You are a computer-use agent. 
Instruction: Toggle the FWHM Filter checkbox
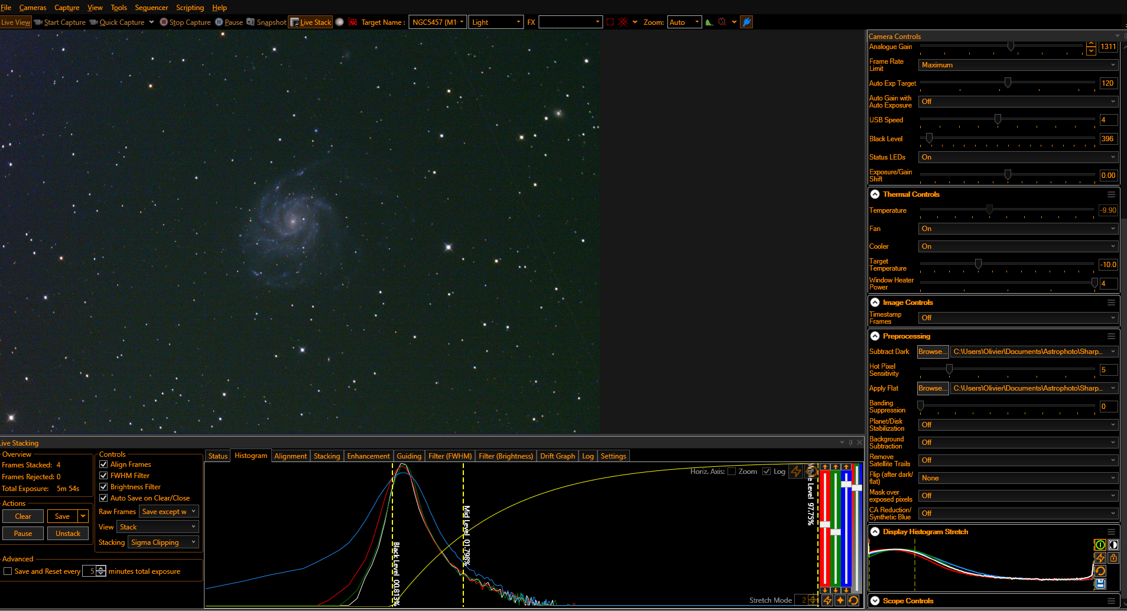[103, 476]
